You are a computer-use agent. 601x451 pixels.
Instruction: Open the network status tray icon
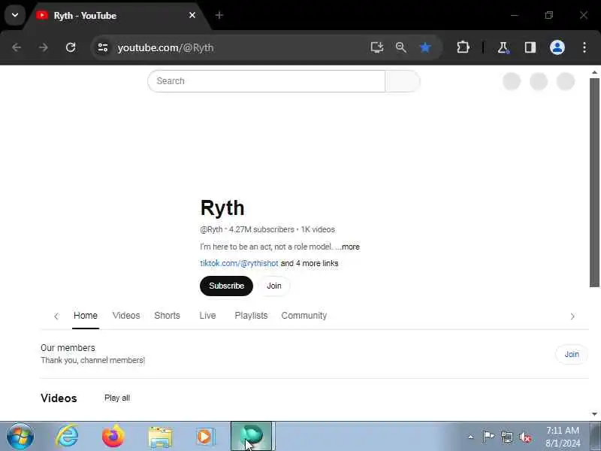pyautogui.click(x=506, y=437)
